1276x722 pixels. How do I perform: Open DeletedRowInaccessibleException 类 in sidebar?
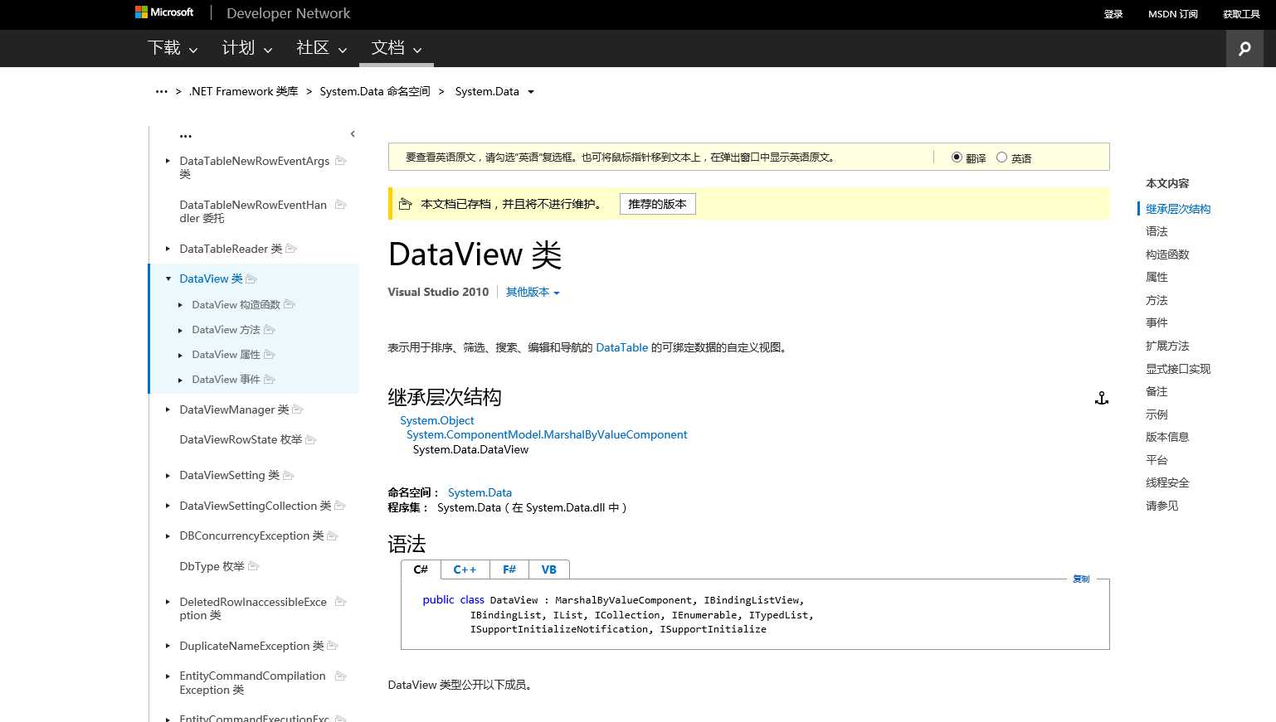(x=253, y=608)
